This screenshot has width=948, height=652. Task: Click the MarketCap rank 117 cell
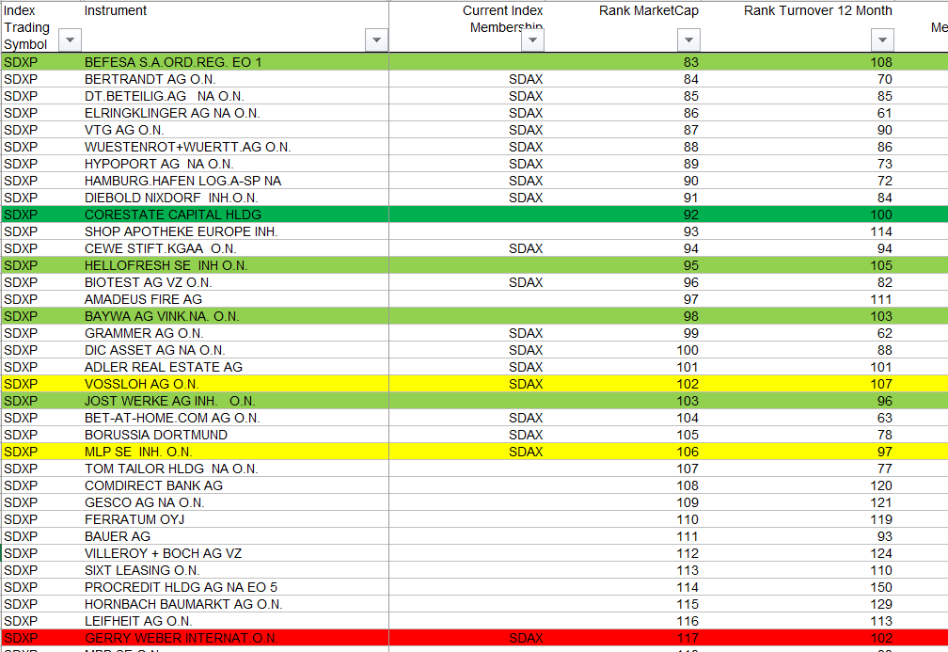(x=687, y=638)
